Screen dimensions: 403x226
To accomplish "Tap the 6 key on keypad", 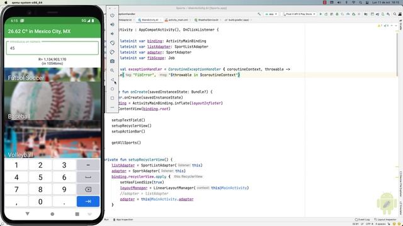I will coord(64,177).
